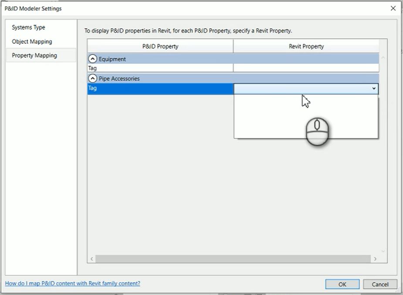
Task: Click the P&ID Property column header
Action: tap(160, 46)
